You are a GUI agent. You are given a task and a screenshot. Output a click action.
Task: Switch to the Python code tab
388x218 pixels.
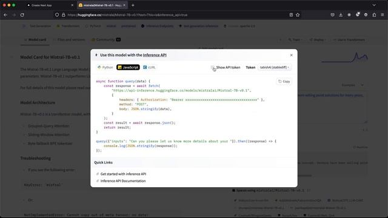105,67
